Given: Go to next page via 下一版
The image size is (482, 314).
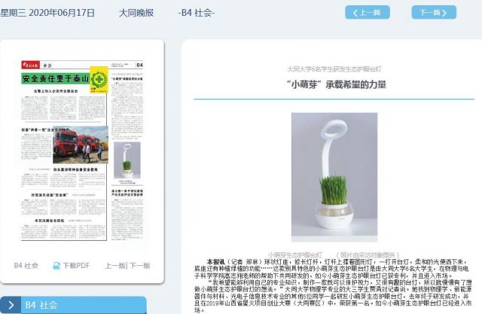Looking at the screenshot, I should tap(141, 266).
